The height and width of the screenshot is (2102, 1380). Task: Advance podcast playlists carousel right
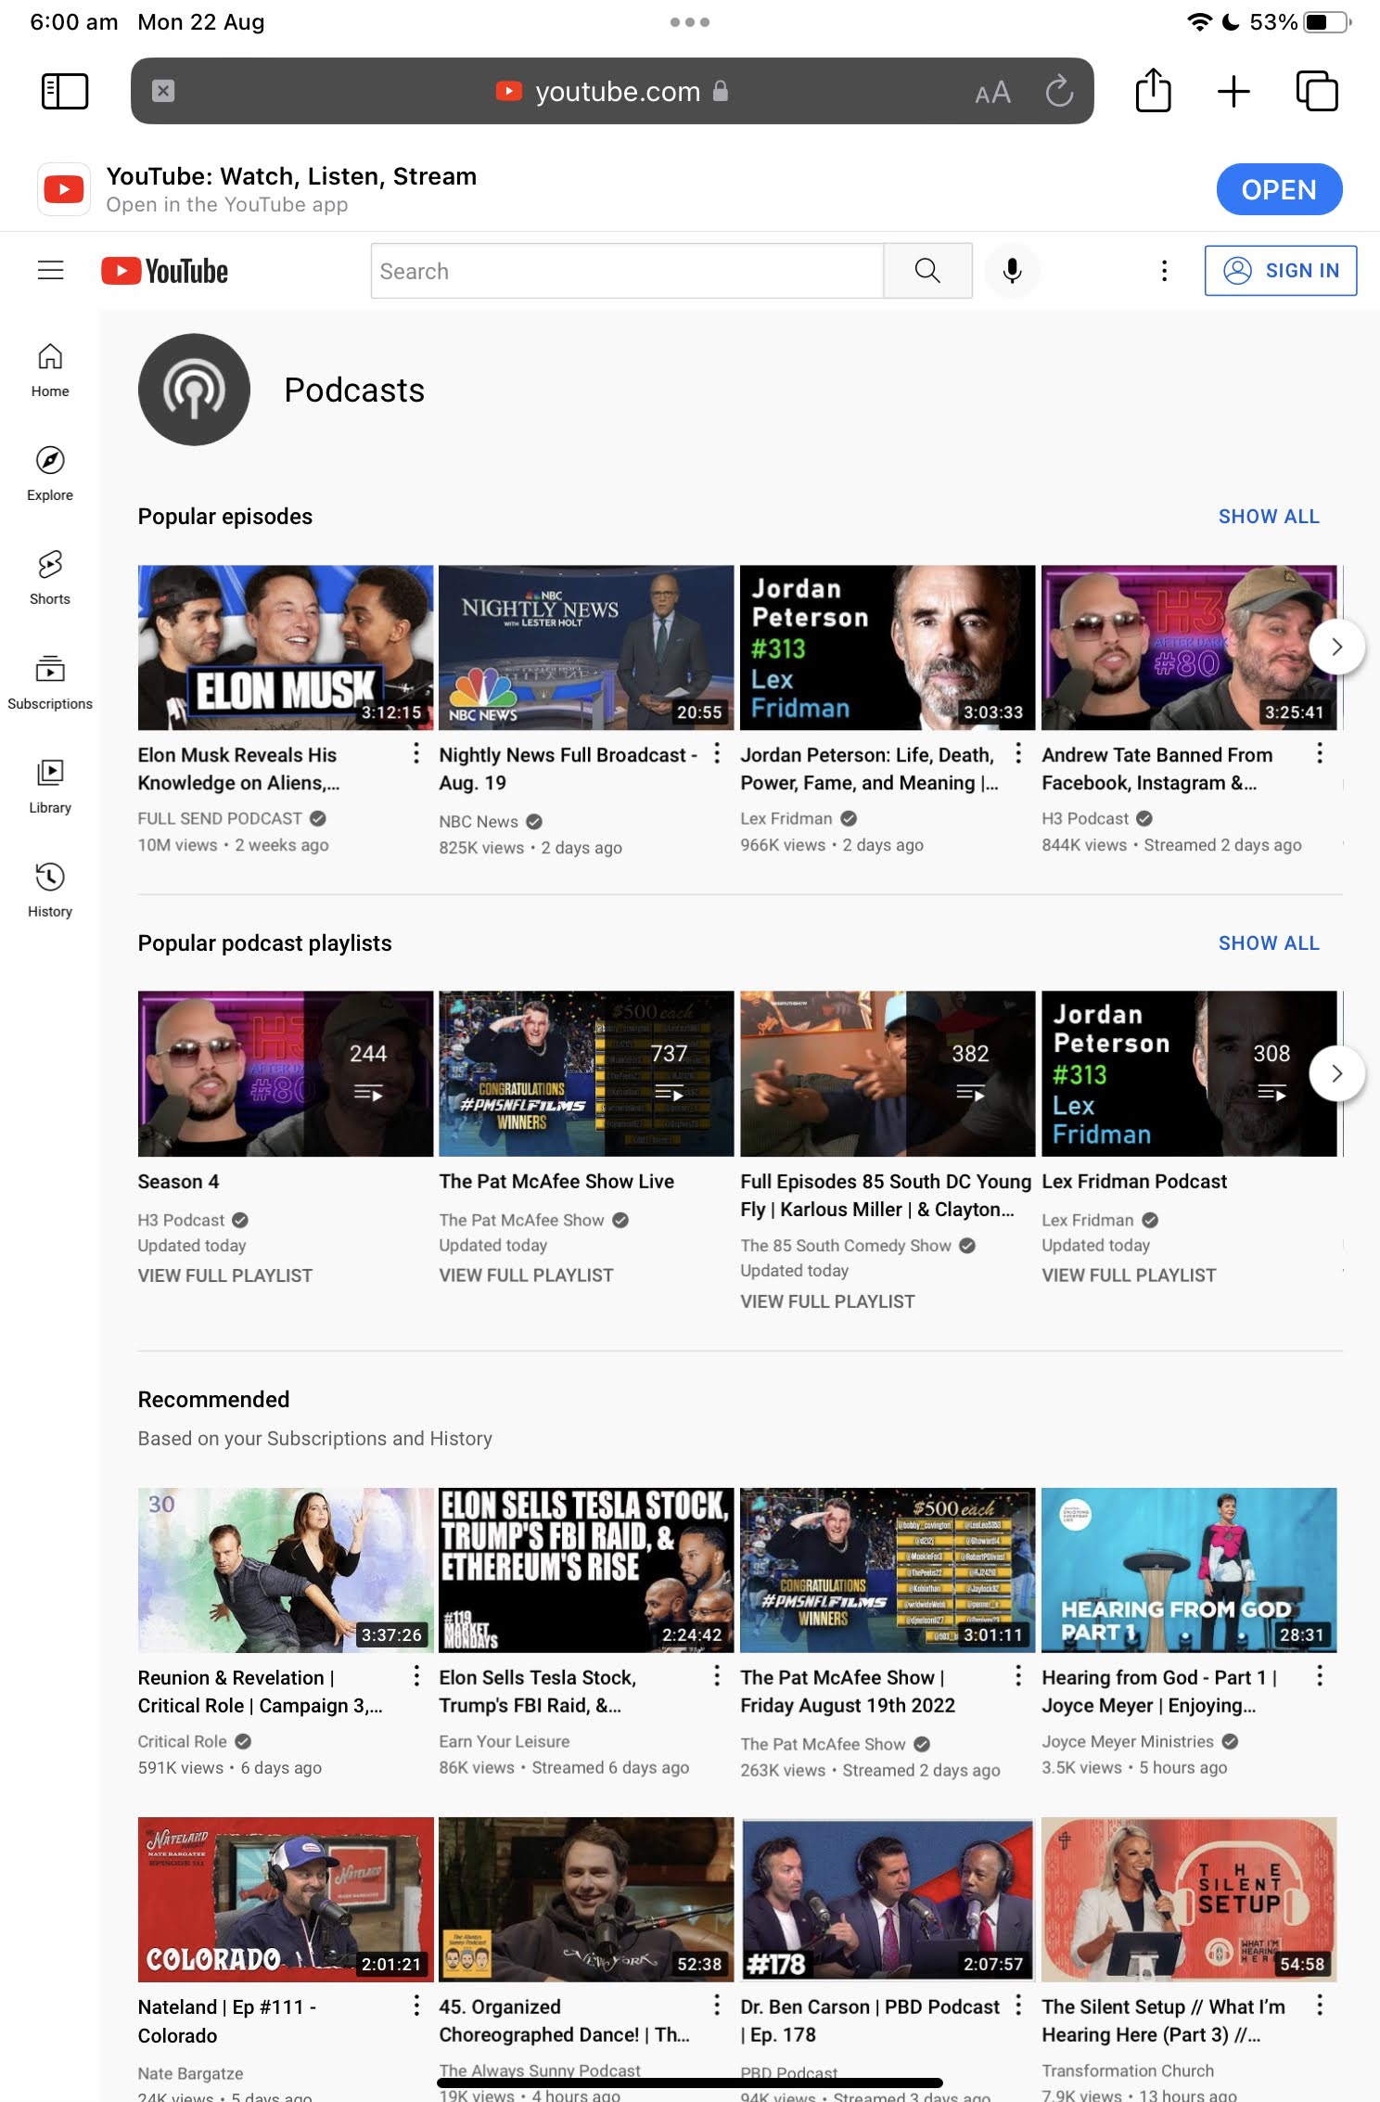1335,1073
